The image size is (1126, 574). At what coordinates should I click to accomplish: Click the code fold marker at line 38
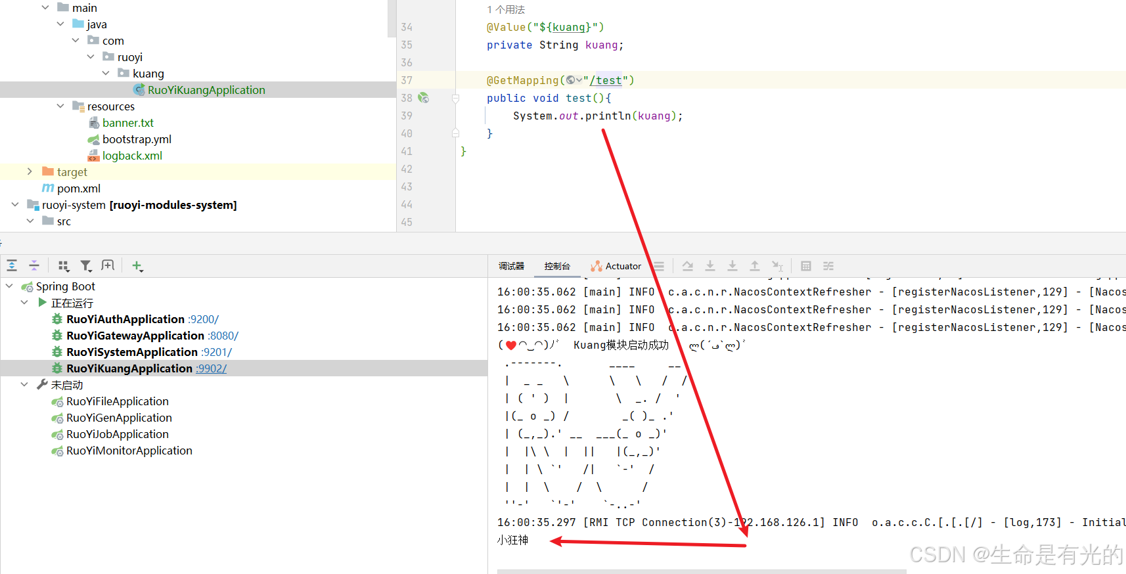tap(455, 98)
